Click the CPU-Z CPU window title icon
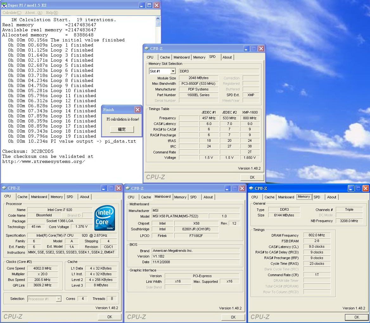This screenshot has width=370, height=323. tap(4, 188)
